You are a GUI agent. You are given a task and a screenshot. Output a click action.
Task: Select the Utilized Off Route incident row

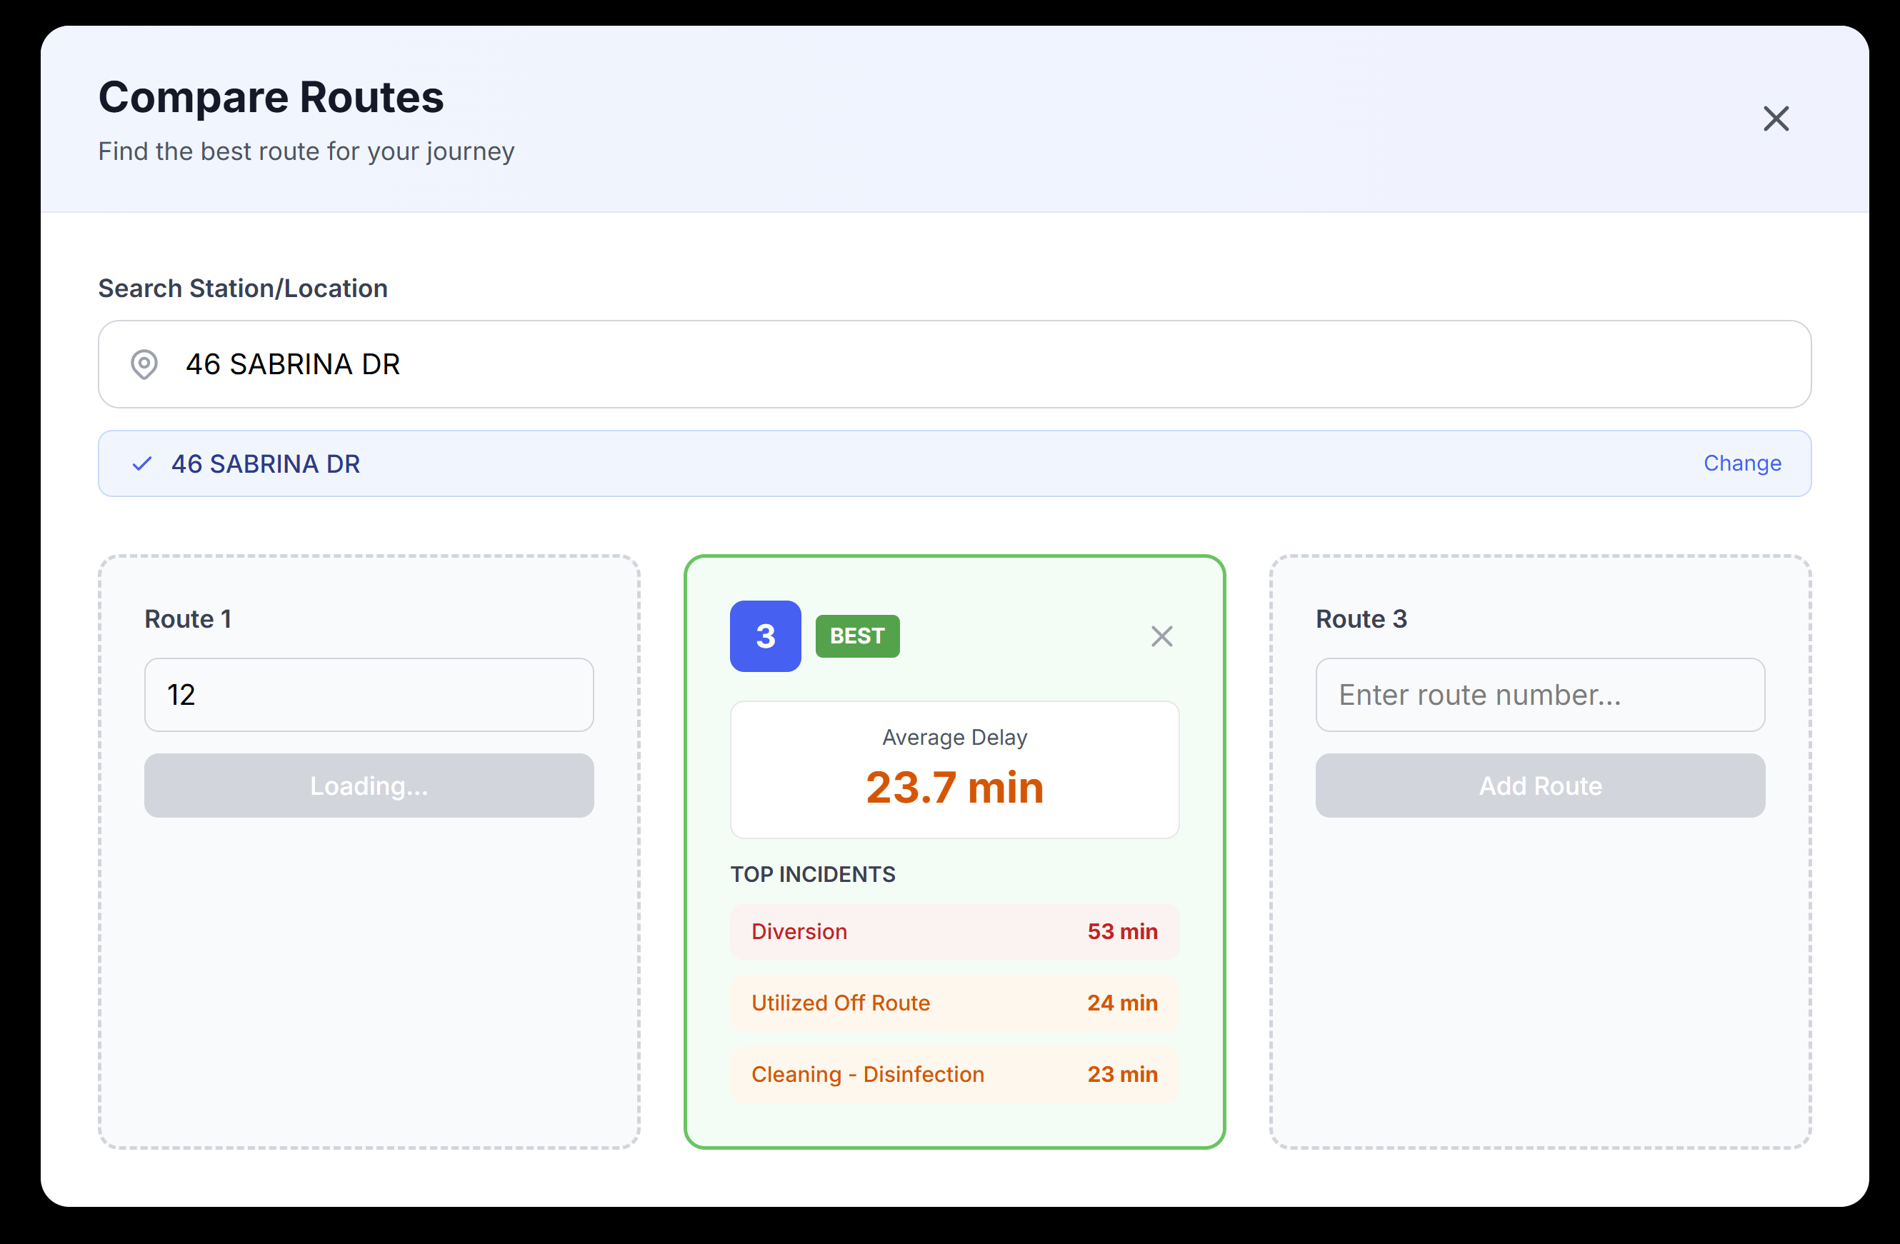(x=954, y=1002)
